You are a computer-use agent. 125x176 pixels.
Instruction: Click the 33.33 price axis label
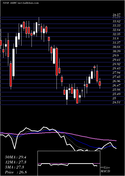click(x=116, y=26)
